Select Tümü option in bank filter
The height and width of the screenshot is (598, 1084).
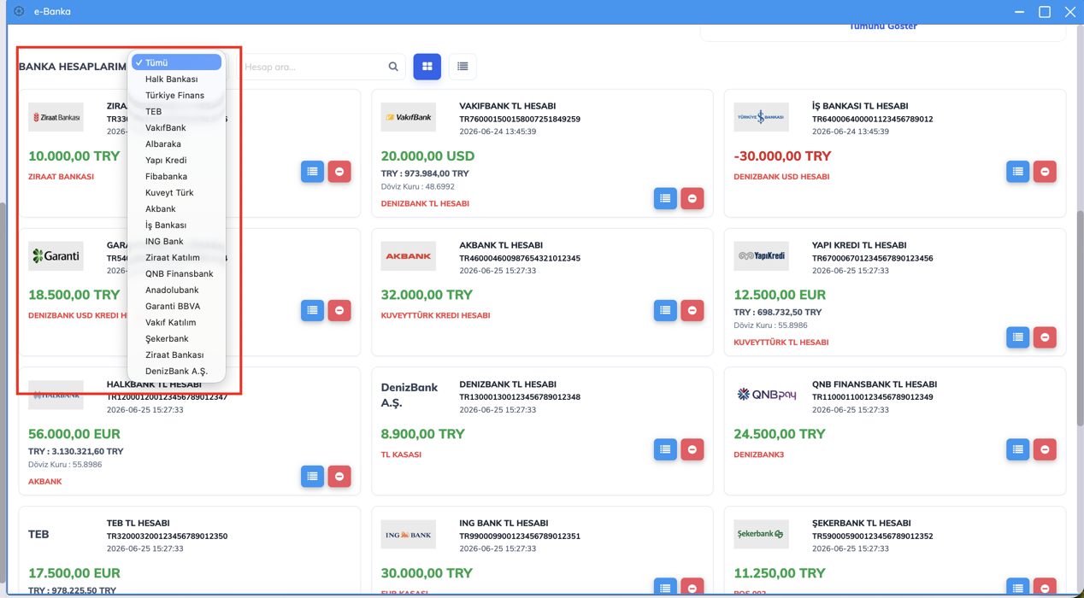coord(177,62)
